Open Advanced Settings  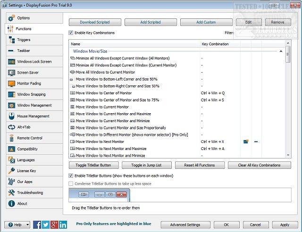coord(185,224)
